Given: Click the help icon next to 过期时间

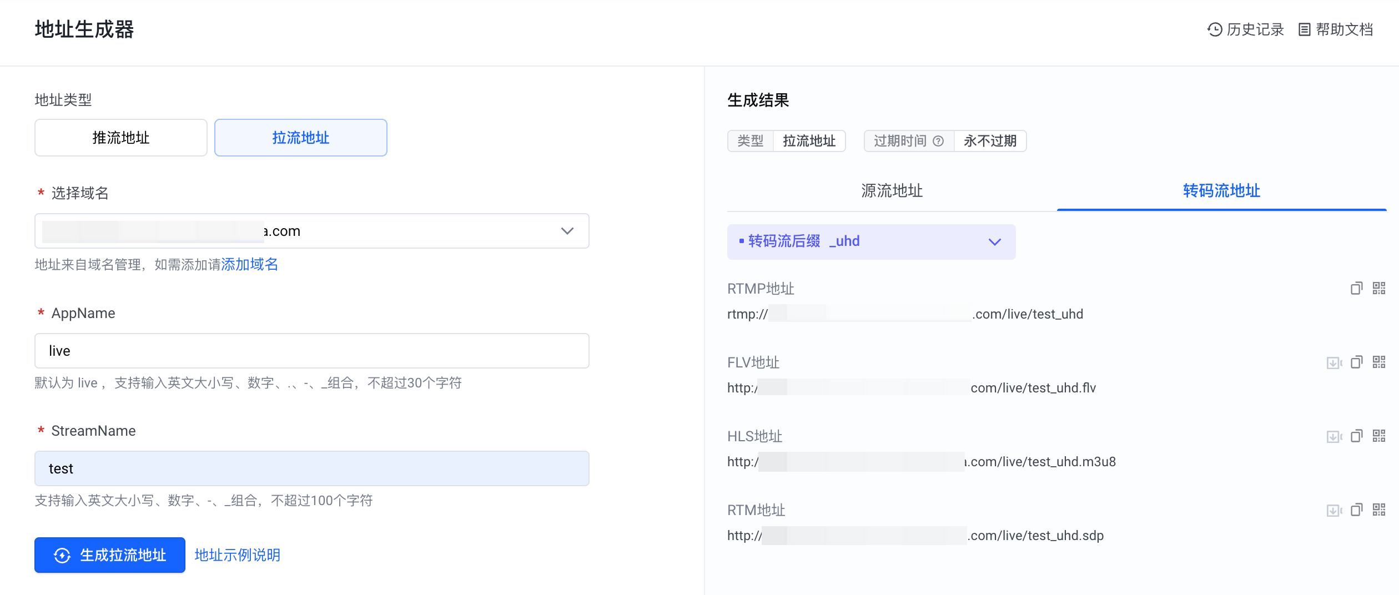Looking at the screenshot, I should tap(938, 141).
